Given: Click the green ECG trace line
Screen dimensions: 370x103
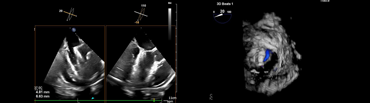Looking at the screenshot, I should point(98,100).
